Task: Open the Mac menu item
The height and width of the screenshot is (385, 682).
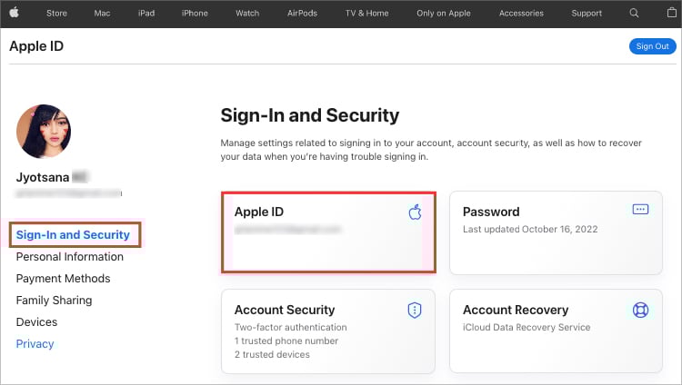Action: 103,14
